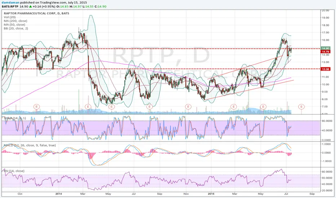Image resolution: width=336 pixels, height=198 pixels.
Task: Click the close value C:14.90
Action: point(101,6)
